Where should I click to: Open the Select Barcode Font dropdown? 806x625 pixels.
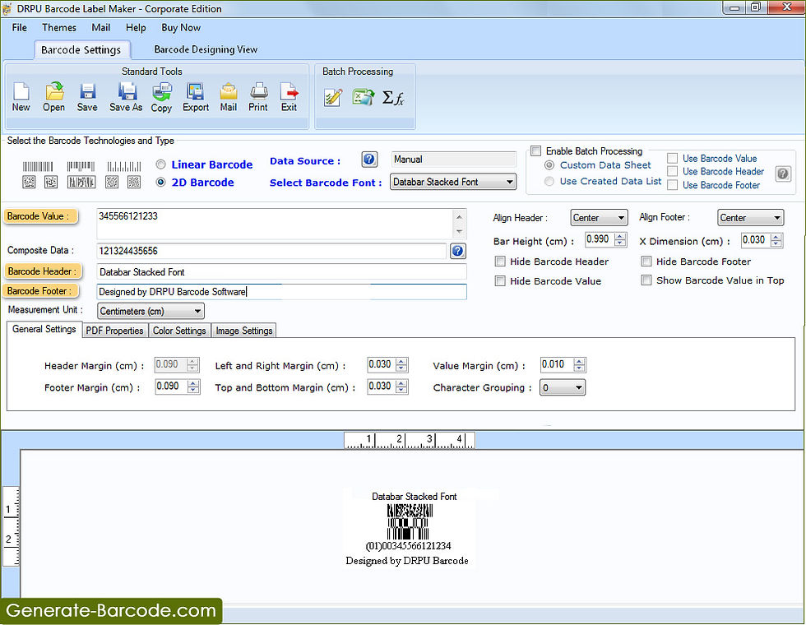click(453, 182)
